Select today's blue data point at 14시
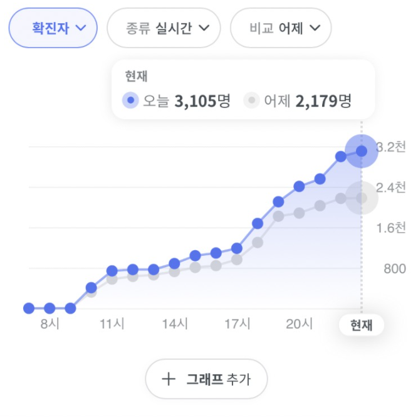 174,263
